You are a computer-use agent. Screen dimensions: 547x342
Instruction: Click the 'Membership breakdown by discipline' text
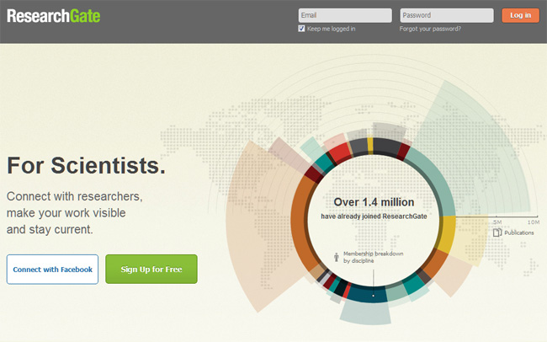point(374,257)
